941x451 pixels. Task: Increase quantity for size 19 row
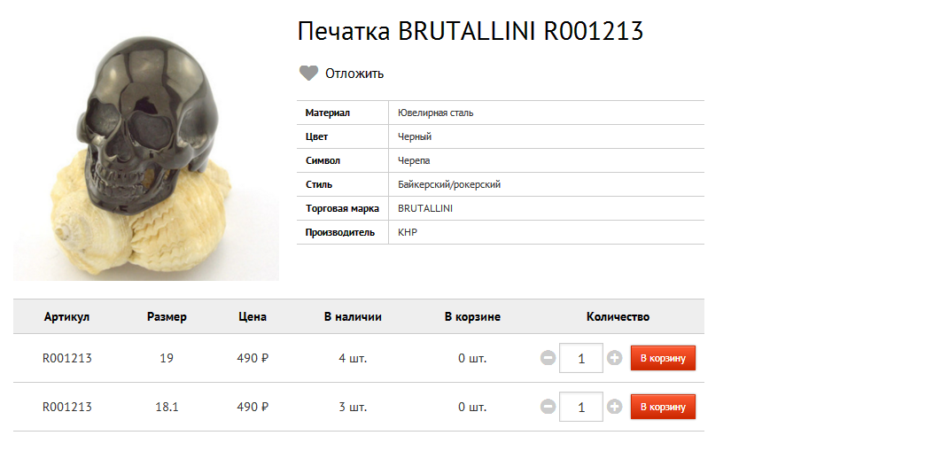[x=615, y=359]
